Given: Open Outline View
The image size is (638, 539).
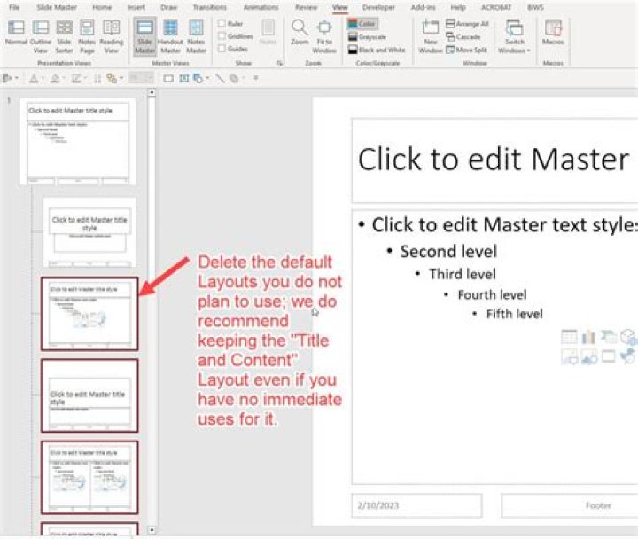Looking at the screenshot, I should pos(40,37).
